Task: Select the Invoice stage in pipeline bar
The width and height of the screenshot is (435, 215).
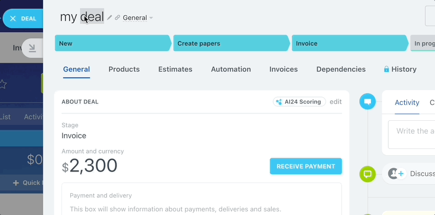Action: coord(350,43)
